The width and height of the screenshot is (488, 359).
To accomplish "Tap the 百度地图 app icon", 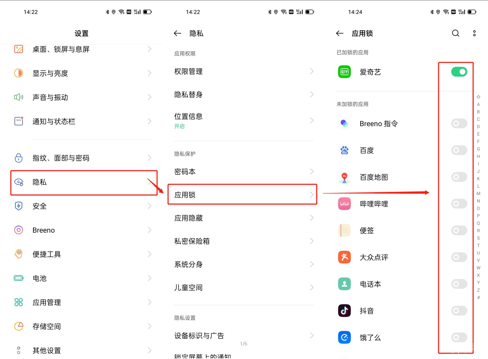I will point(344,177).
